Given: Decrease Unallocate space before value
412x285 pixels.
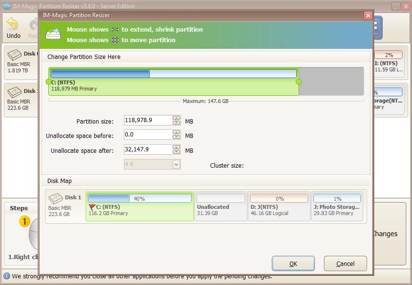Looking at the screenshot, I should point(176,137).
